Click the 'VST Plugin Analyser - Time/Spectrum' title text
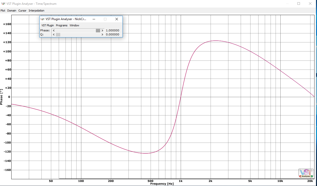Viewport: 317px width, 186px height. 31,4
